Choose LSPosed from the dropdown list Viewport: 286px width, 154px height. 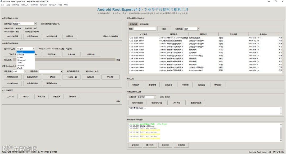[x=25, y=55]
